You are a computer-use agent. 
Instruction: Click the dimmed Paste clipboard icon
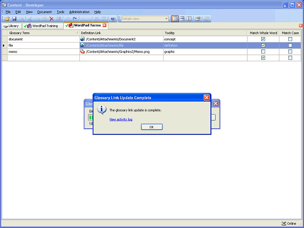click(44, 19)
